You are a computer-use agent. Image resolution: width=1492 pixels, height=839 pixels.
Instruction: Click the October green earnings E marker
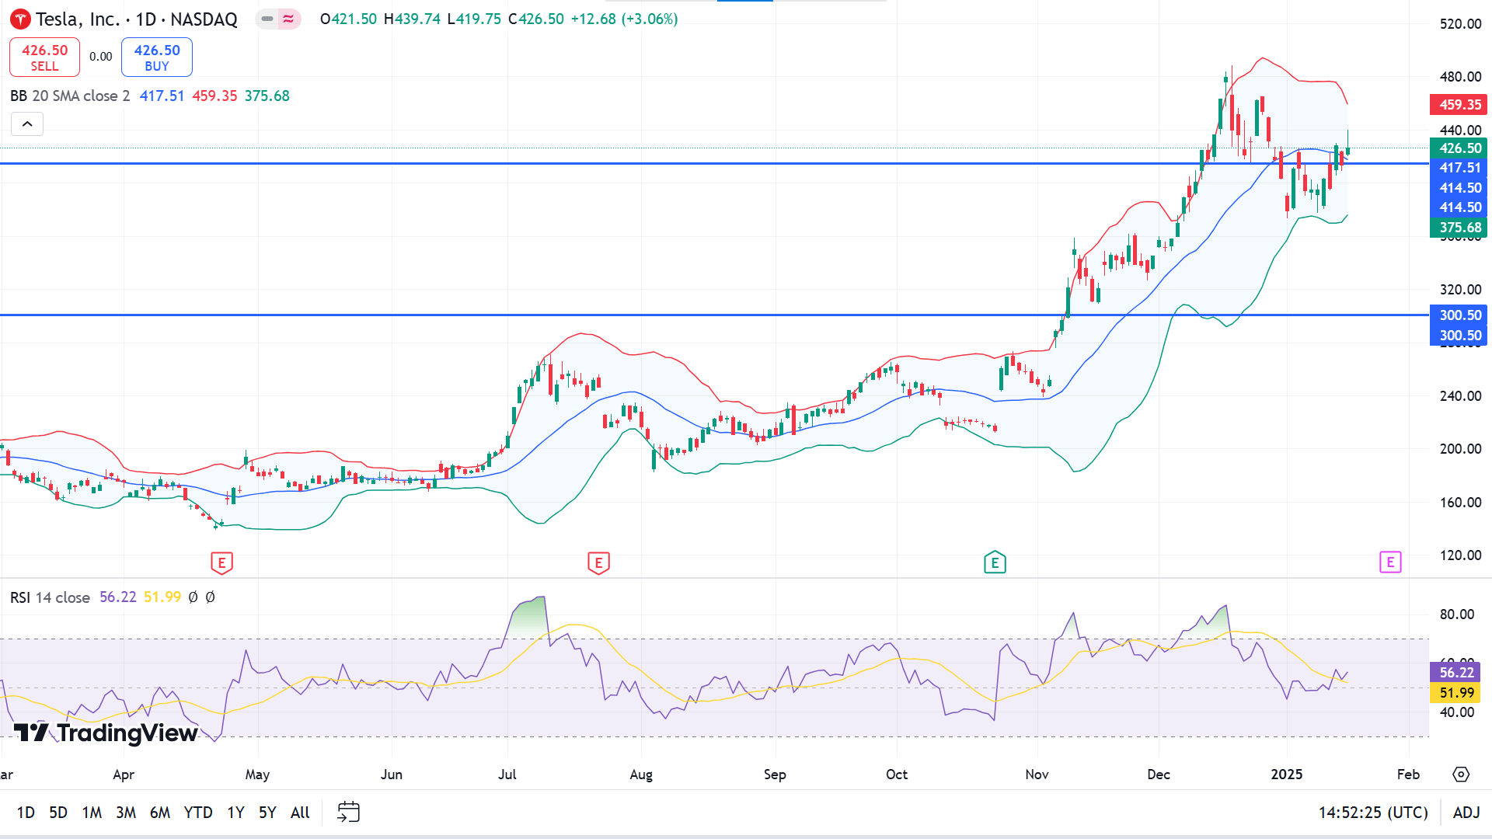995,562
